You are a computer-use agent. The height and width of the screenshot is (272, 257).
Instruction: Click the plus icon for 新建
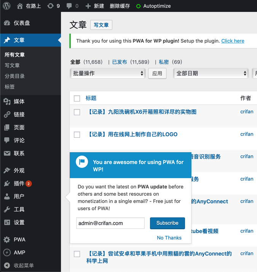tap(88, 6)
